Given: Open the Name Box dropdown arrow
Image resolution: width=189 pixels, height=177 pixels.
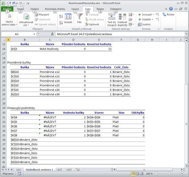Looking at the screenshot, I should point(34,34).
